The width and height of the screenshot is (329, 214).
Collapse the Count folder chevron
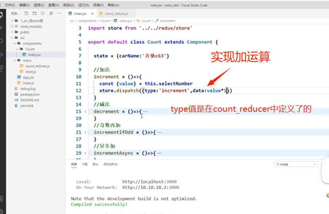(x=17, y=49)
